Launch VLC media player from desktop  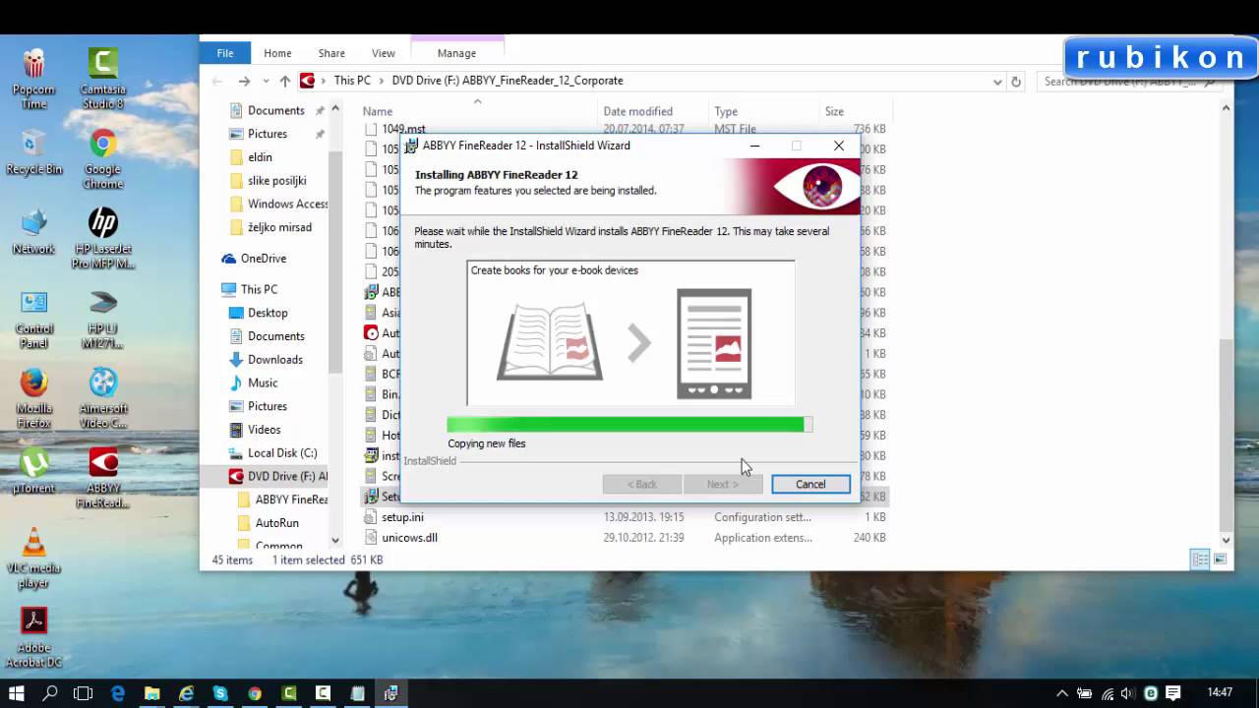[x=34, y=559]
